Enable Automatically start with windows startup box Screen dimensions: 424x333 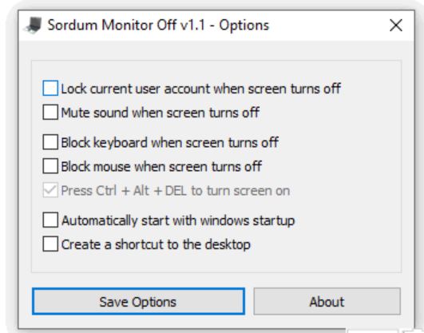(x=50, y=220)
